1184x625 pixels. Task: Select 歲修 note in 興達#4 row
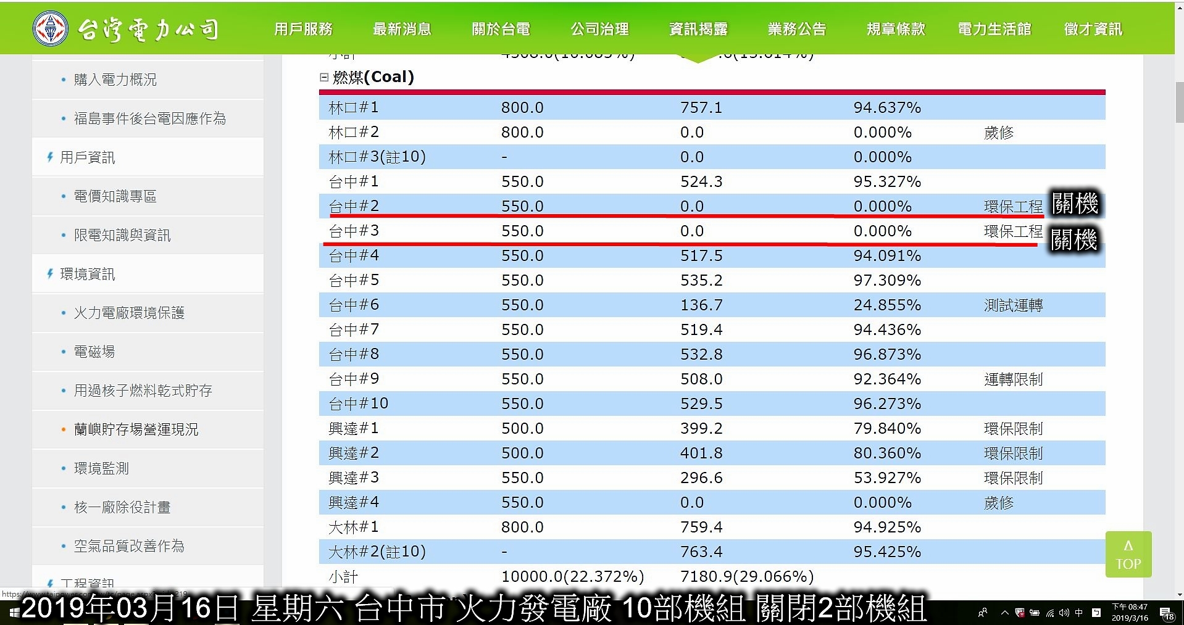click(x=999, y=502)
